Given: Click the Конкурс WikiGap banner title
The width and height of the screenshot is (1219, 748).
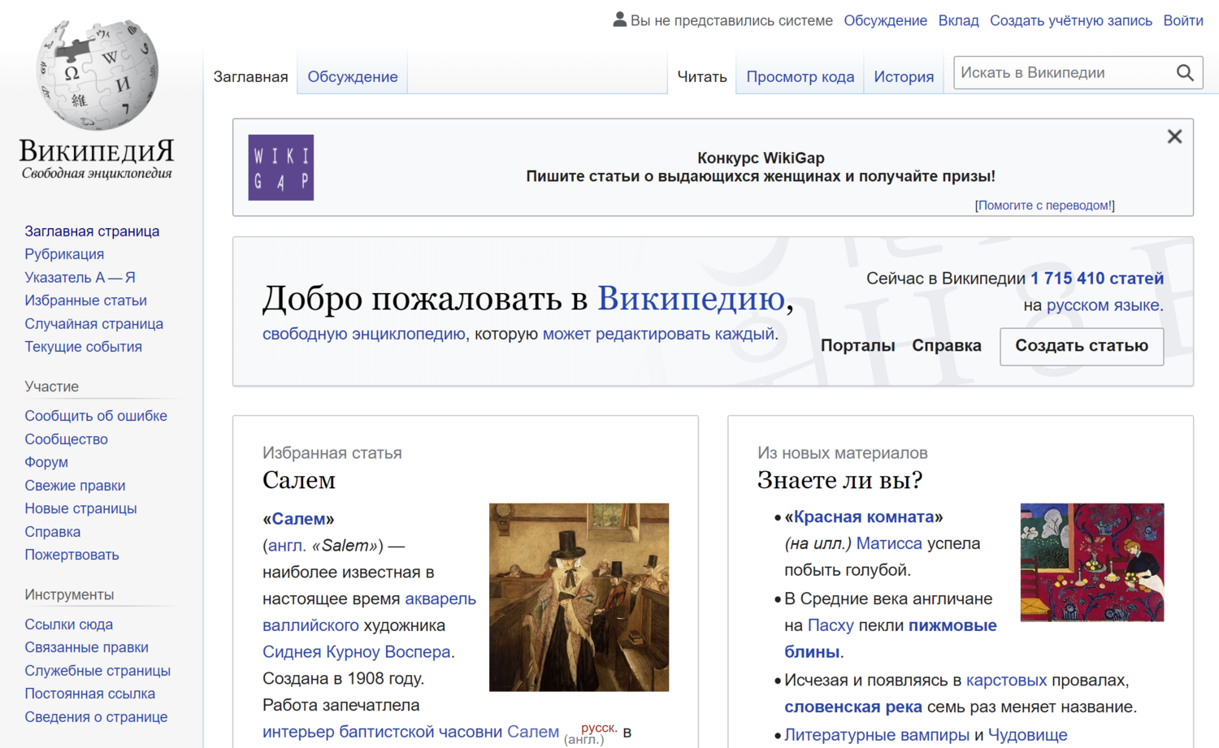Looking at the screenshot, I should point(761,158).
